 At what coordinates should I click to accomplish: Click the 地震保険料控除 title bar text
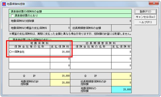tap(16, 4)
